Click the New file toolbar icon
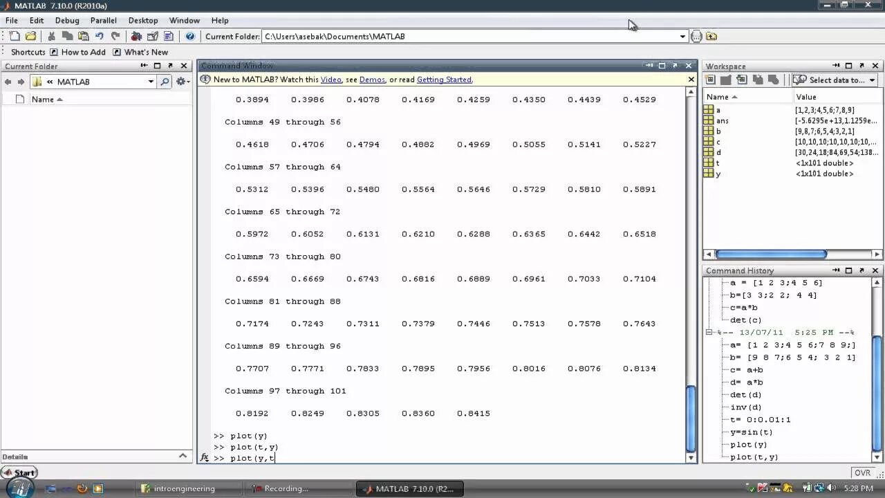Image resolution: width=885 pixels, height=498 pixels. click(14, 36)
